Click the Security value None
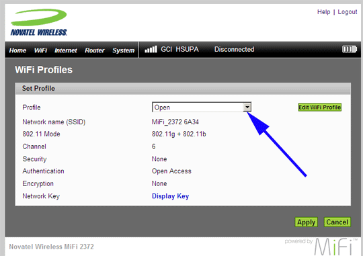The image size is (363, 256). tap(159, 159)
